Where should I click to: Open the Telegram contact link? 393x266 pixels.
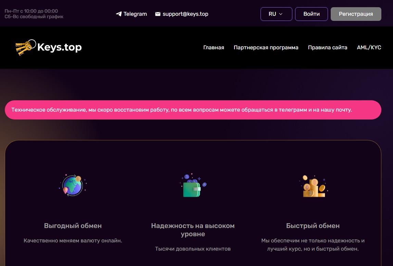point(131,14)
